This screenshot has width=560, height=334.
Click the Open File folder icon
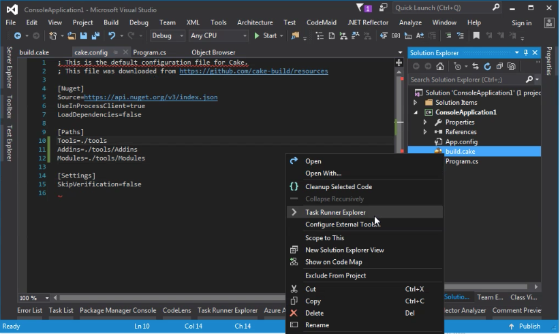[x=72, y=35]
